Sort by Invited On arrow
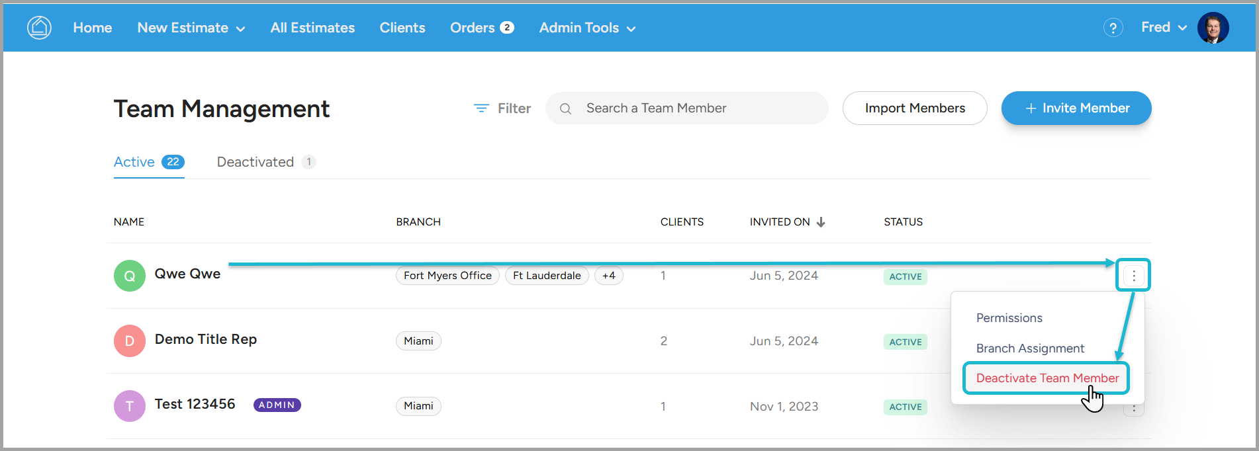 point(821,222)
